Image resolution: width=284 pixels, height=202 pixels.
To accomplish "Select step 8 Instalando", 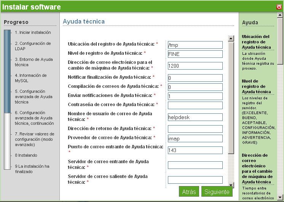I will pyautogui.click(x=26, y=155).
